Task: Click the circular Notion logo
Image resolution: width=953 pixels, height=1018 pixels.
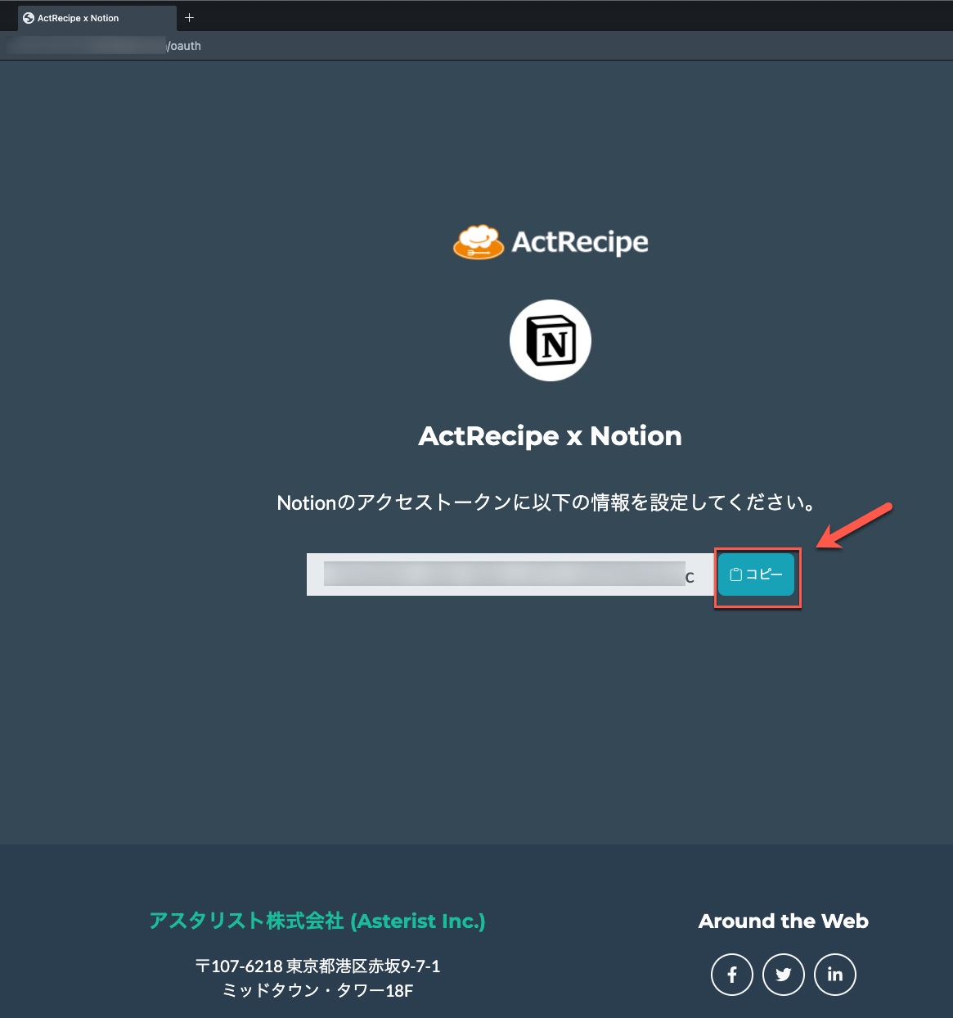Action: point(550,339)
